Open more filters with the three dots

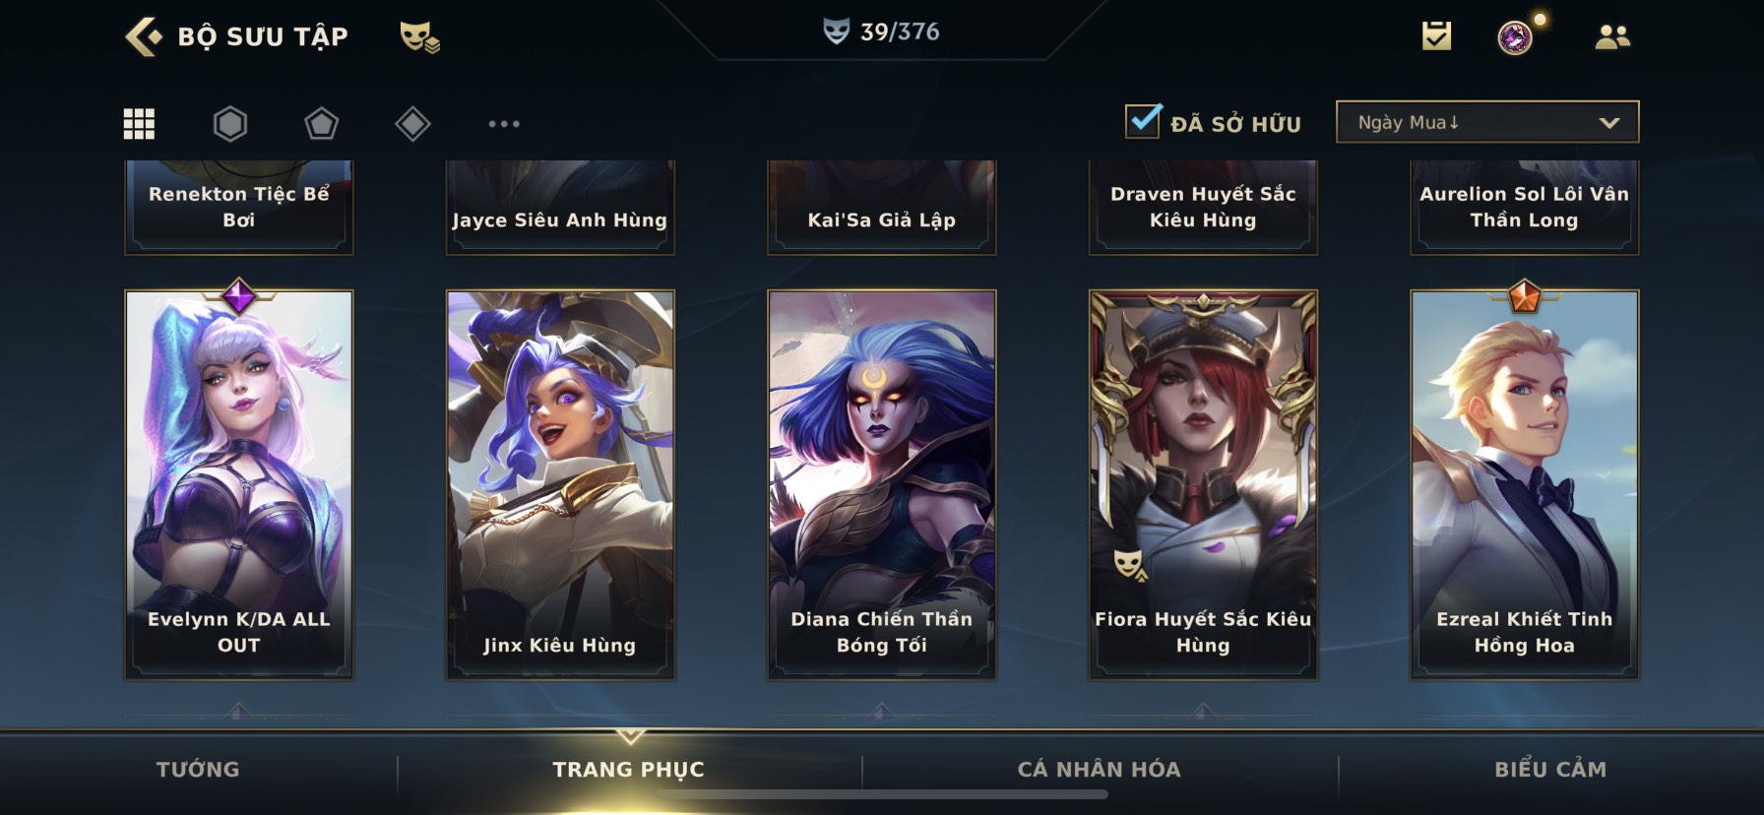504,124
